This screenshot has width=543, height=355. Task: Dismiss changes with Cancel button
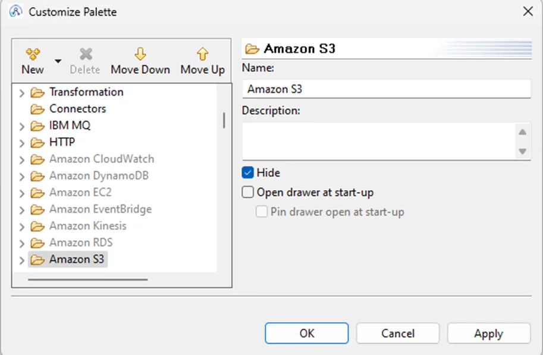398,333
